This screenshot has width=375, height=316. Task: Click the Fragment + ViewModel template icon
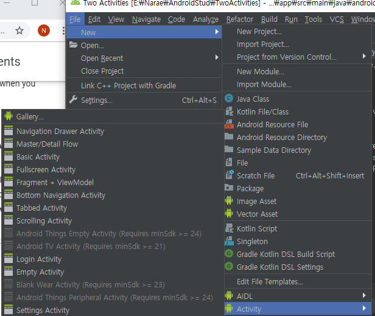click(9, 182)
